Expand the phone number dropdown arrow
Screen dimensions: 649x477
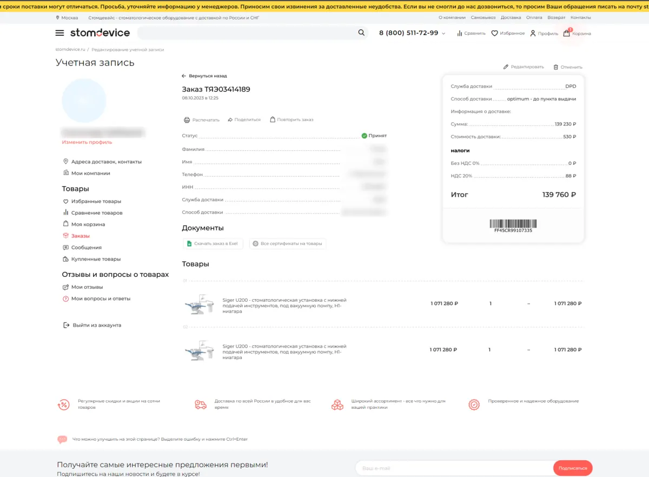443,34
